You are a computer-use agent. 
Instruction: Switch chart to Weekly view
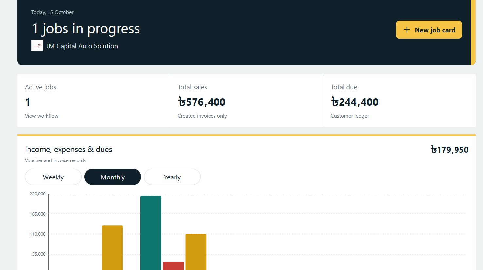click(x=53, y=177)
